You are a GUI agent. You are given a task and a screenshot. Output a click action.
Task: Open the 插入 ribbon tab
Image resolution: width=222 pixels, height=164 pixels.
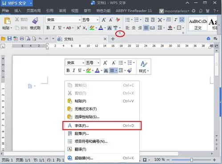pos(18,11)
